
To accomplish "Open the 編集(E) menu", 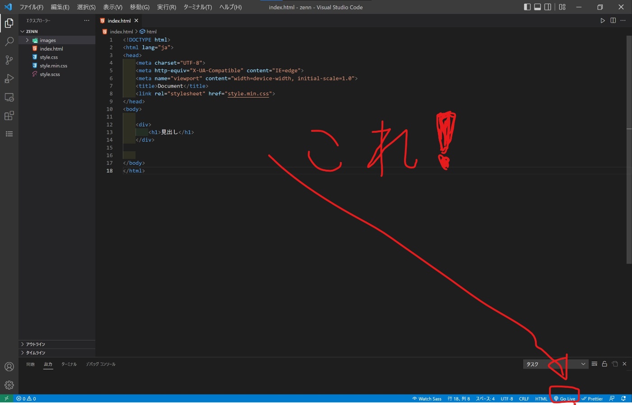I will point(60,7).
